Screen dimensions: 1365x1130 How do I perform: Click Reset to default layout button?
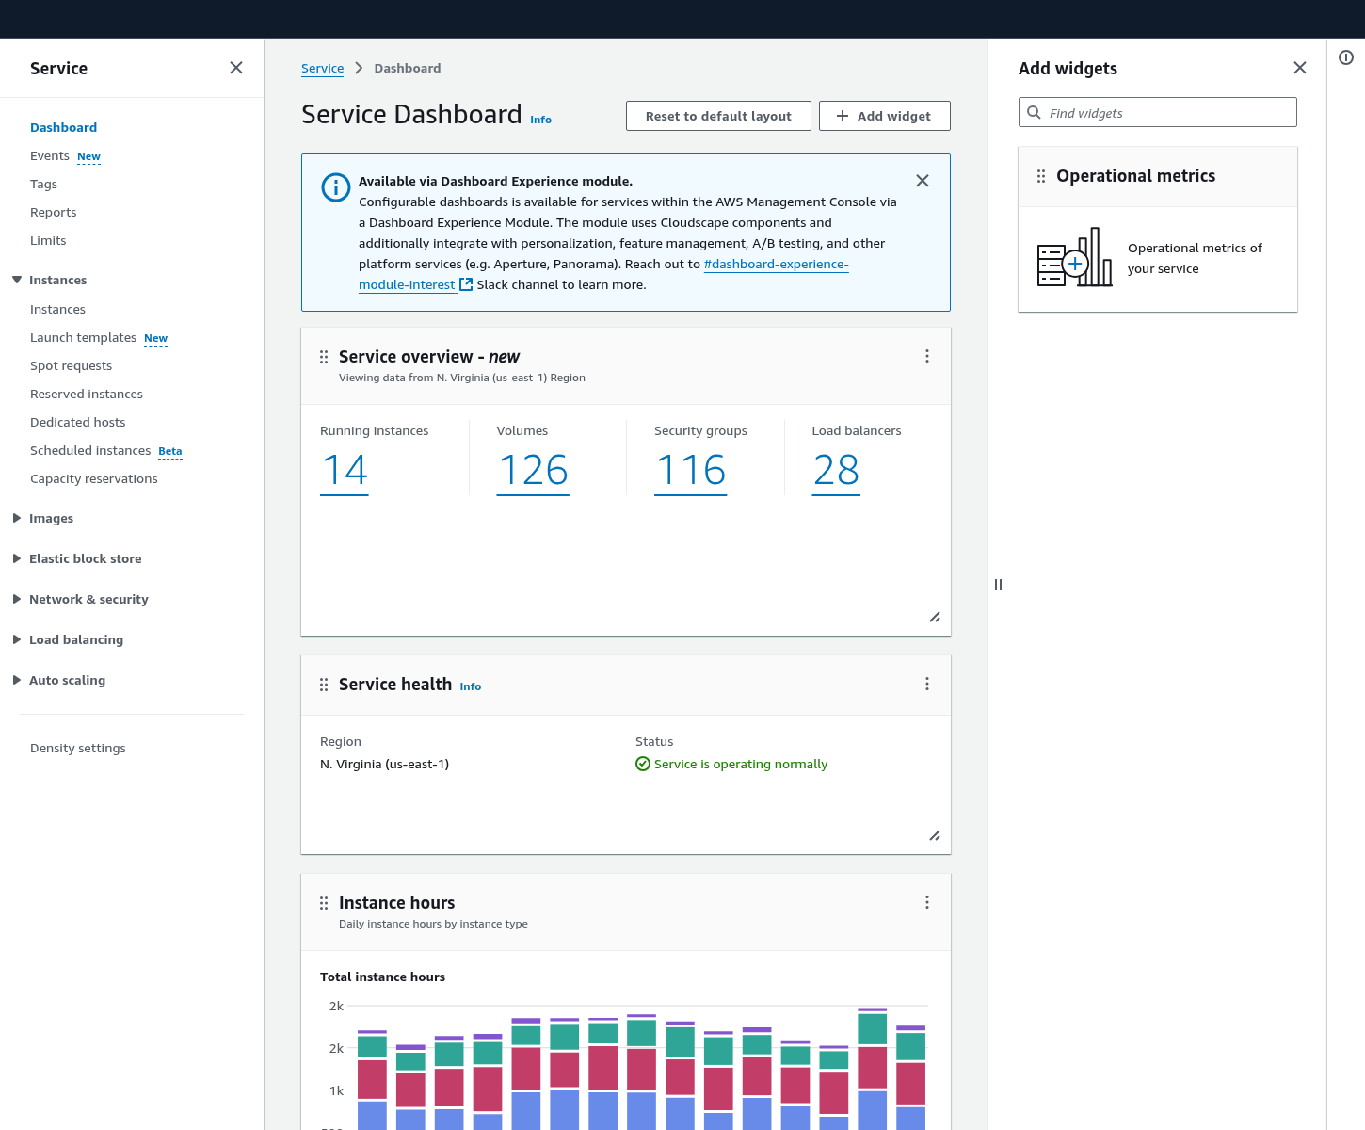click(717, 116)
